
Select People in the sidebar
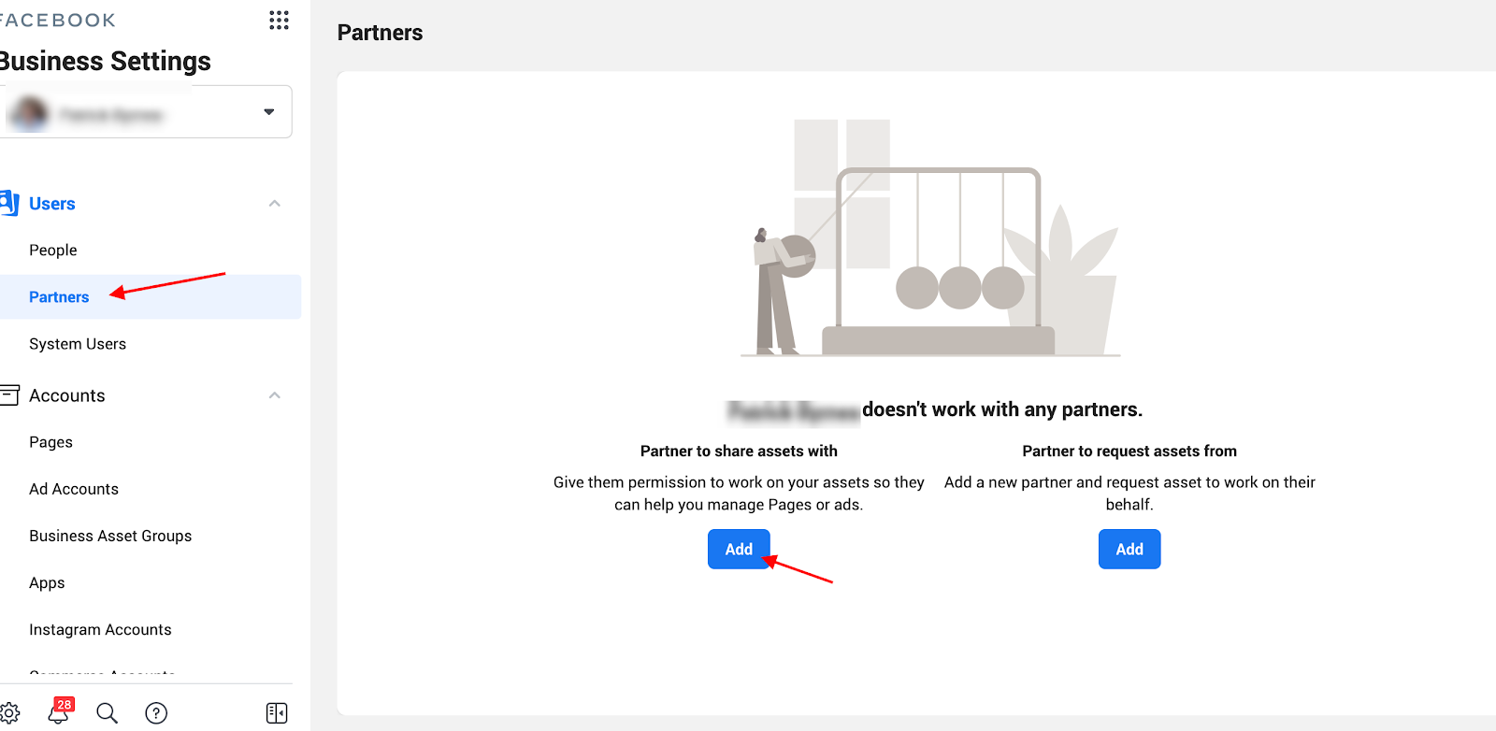pos(53,251)
